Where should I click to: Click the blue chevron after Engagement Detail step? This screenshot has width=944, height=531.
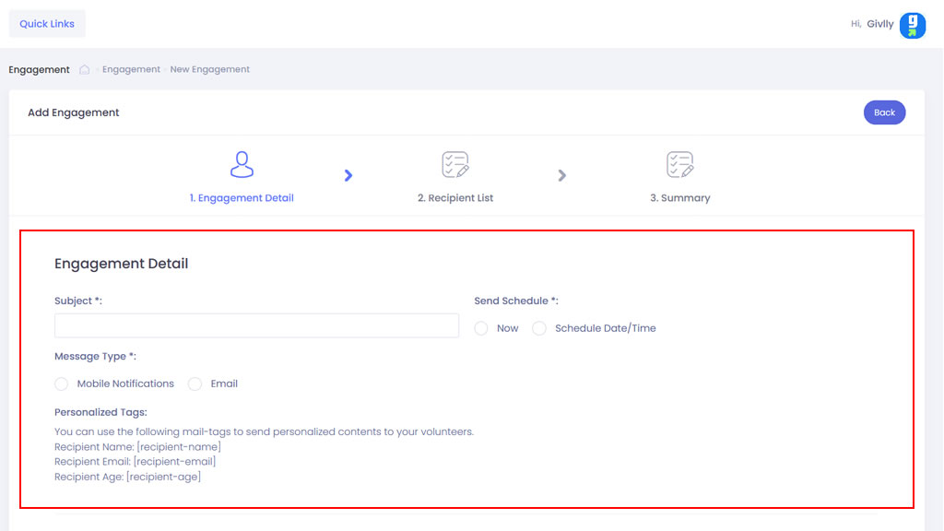[x=348, y=175]
